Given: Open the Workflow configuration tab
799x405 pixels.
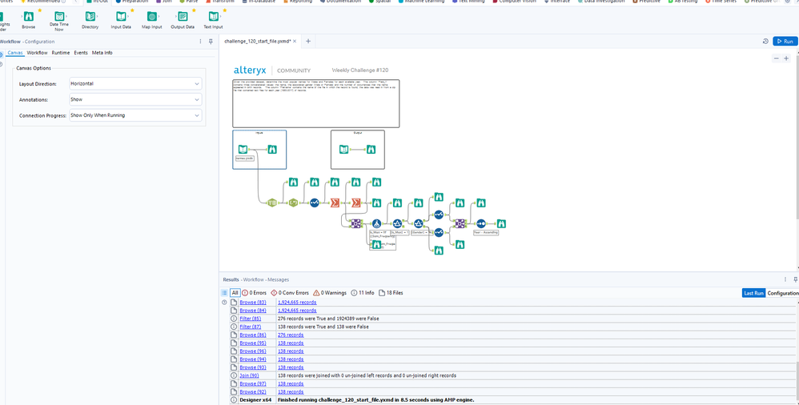Looking at the screenshot, I should [37, 53].
